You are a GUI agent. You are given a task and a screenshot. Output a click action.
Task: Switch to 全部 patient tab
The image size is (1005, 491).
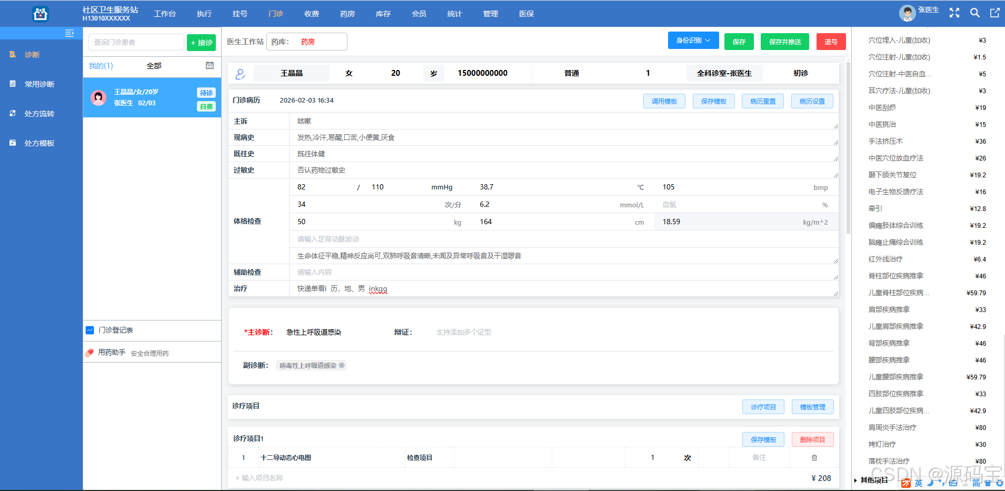point(154,66)
